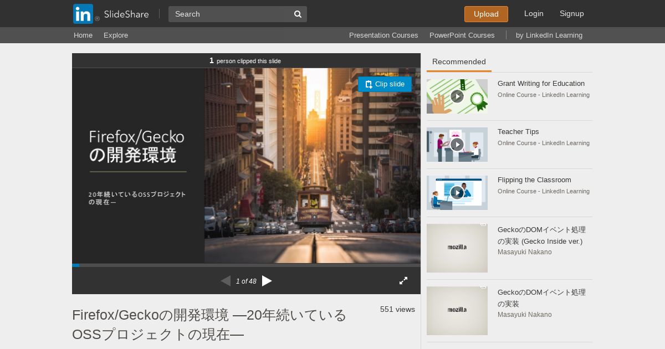The width and height of the screenshot is (665, 349).
Task: Advance to the next slide arrow
Action: [x=267, y=281]
